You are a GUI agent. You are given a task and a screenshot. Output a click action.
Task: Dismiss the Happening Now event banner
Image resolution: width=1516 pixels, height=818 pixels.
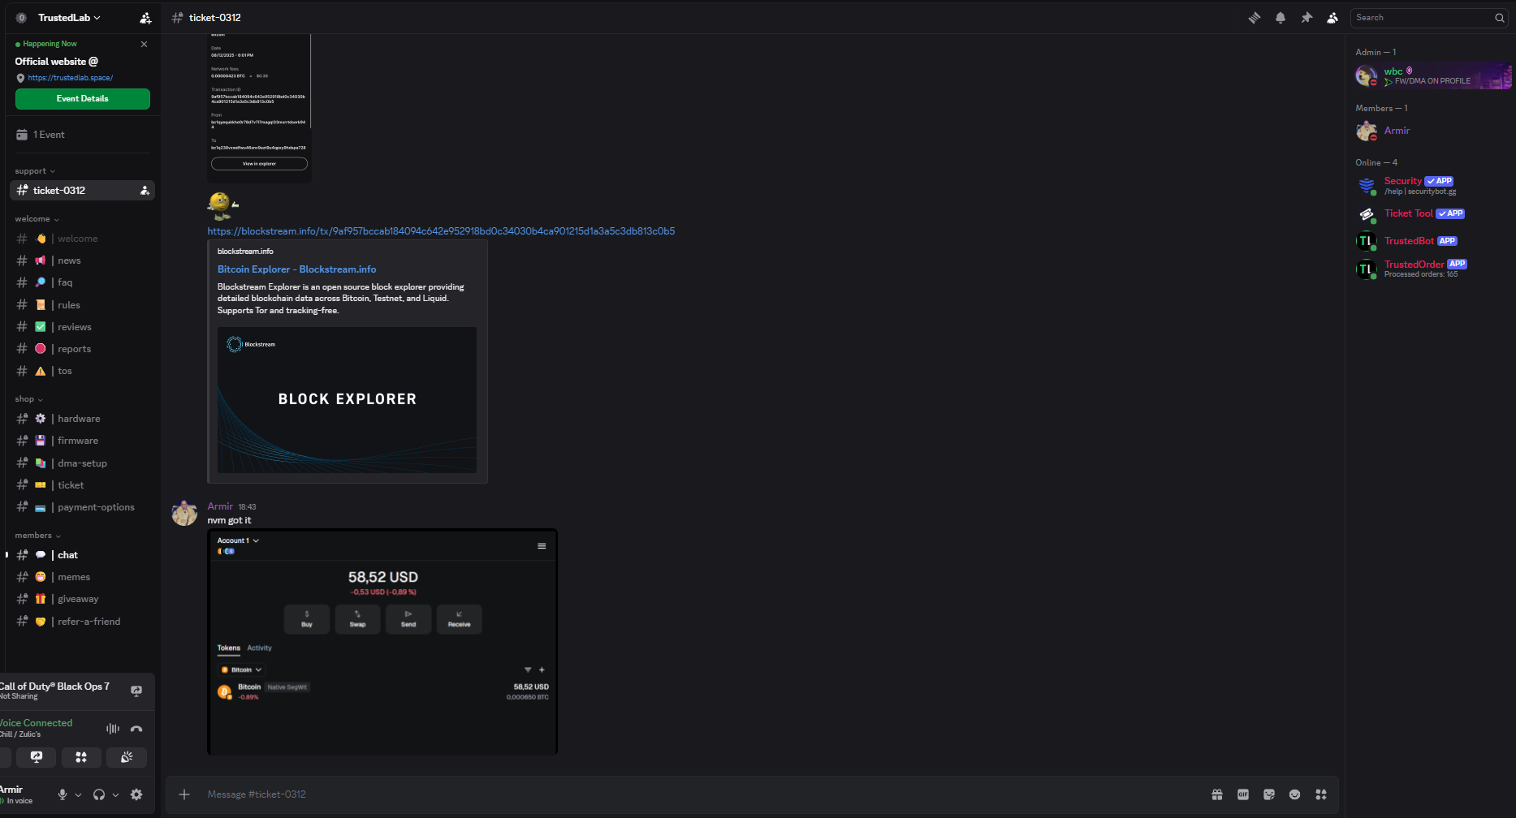click(144, 44)
